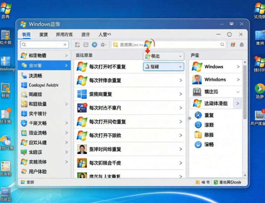Switch to the first selected blue tab
The width and height of the screenshot is (265, 203).
tap(26, 35)
